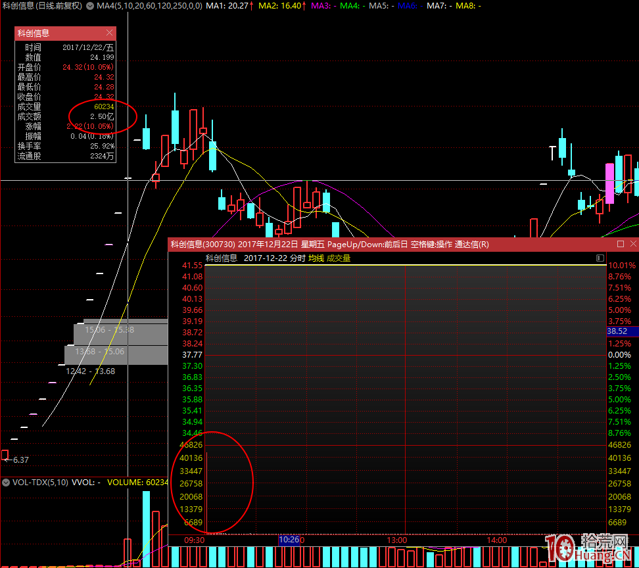
Task: Open the dropdown arrow beside 科创信息(日线.前复权)
Action: (90, 6)
